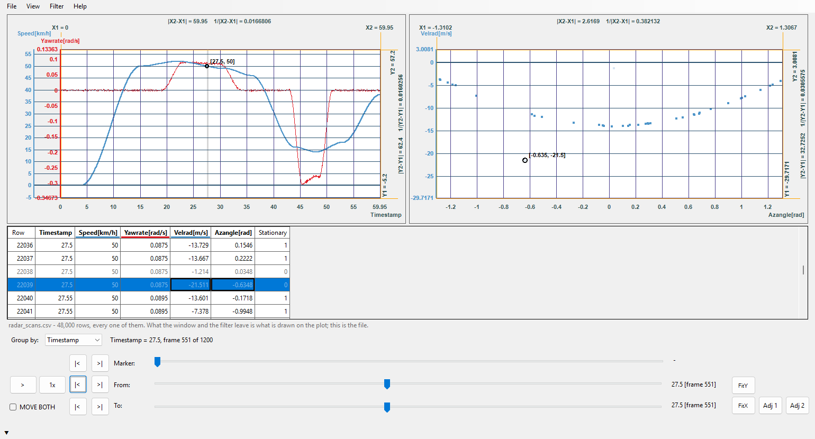Select the Yawrate[rad/s] table column header

146,233
